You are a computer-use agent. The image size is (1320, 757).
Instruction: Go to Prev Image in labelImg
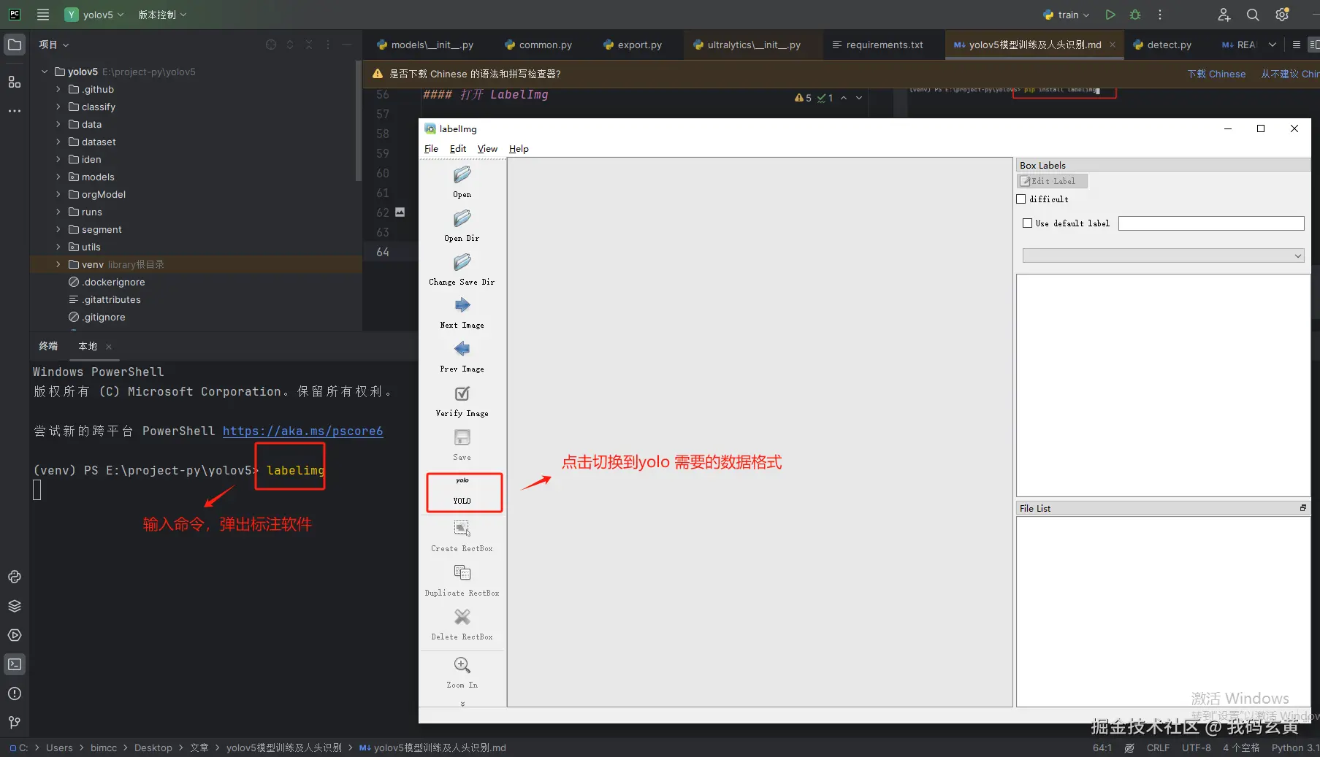[x=462, y=350]
